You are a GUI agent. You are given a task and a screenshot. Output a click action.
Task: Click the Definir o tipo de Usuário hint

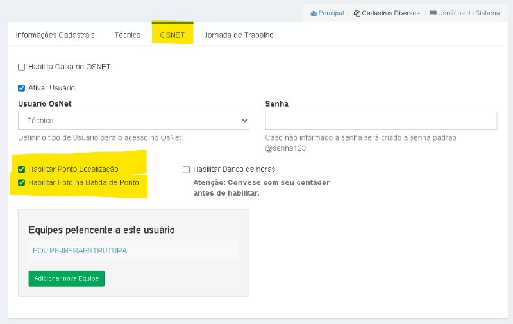coord(101,138)
